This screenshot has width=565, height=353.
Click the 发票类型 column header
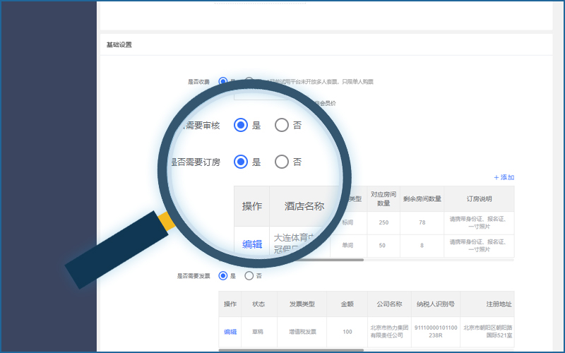pos(302,304)
